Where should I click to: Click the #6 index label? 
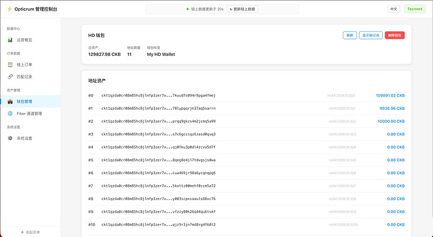click(91, 173)
